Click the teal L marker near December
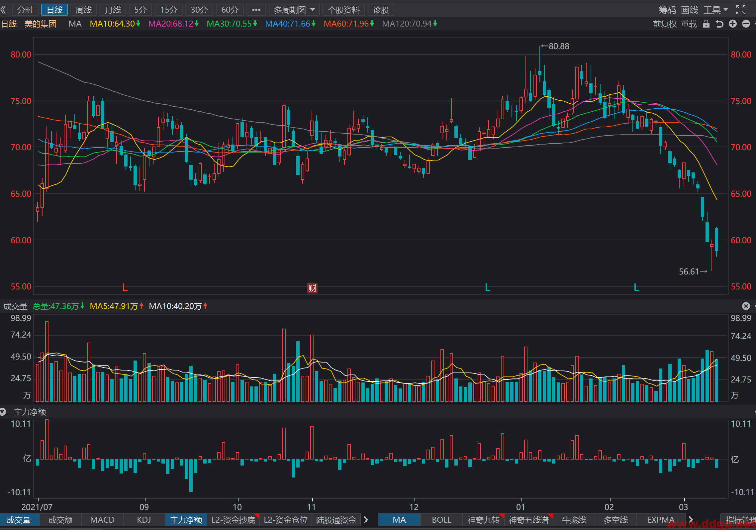 pos(488,287)
